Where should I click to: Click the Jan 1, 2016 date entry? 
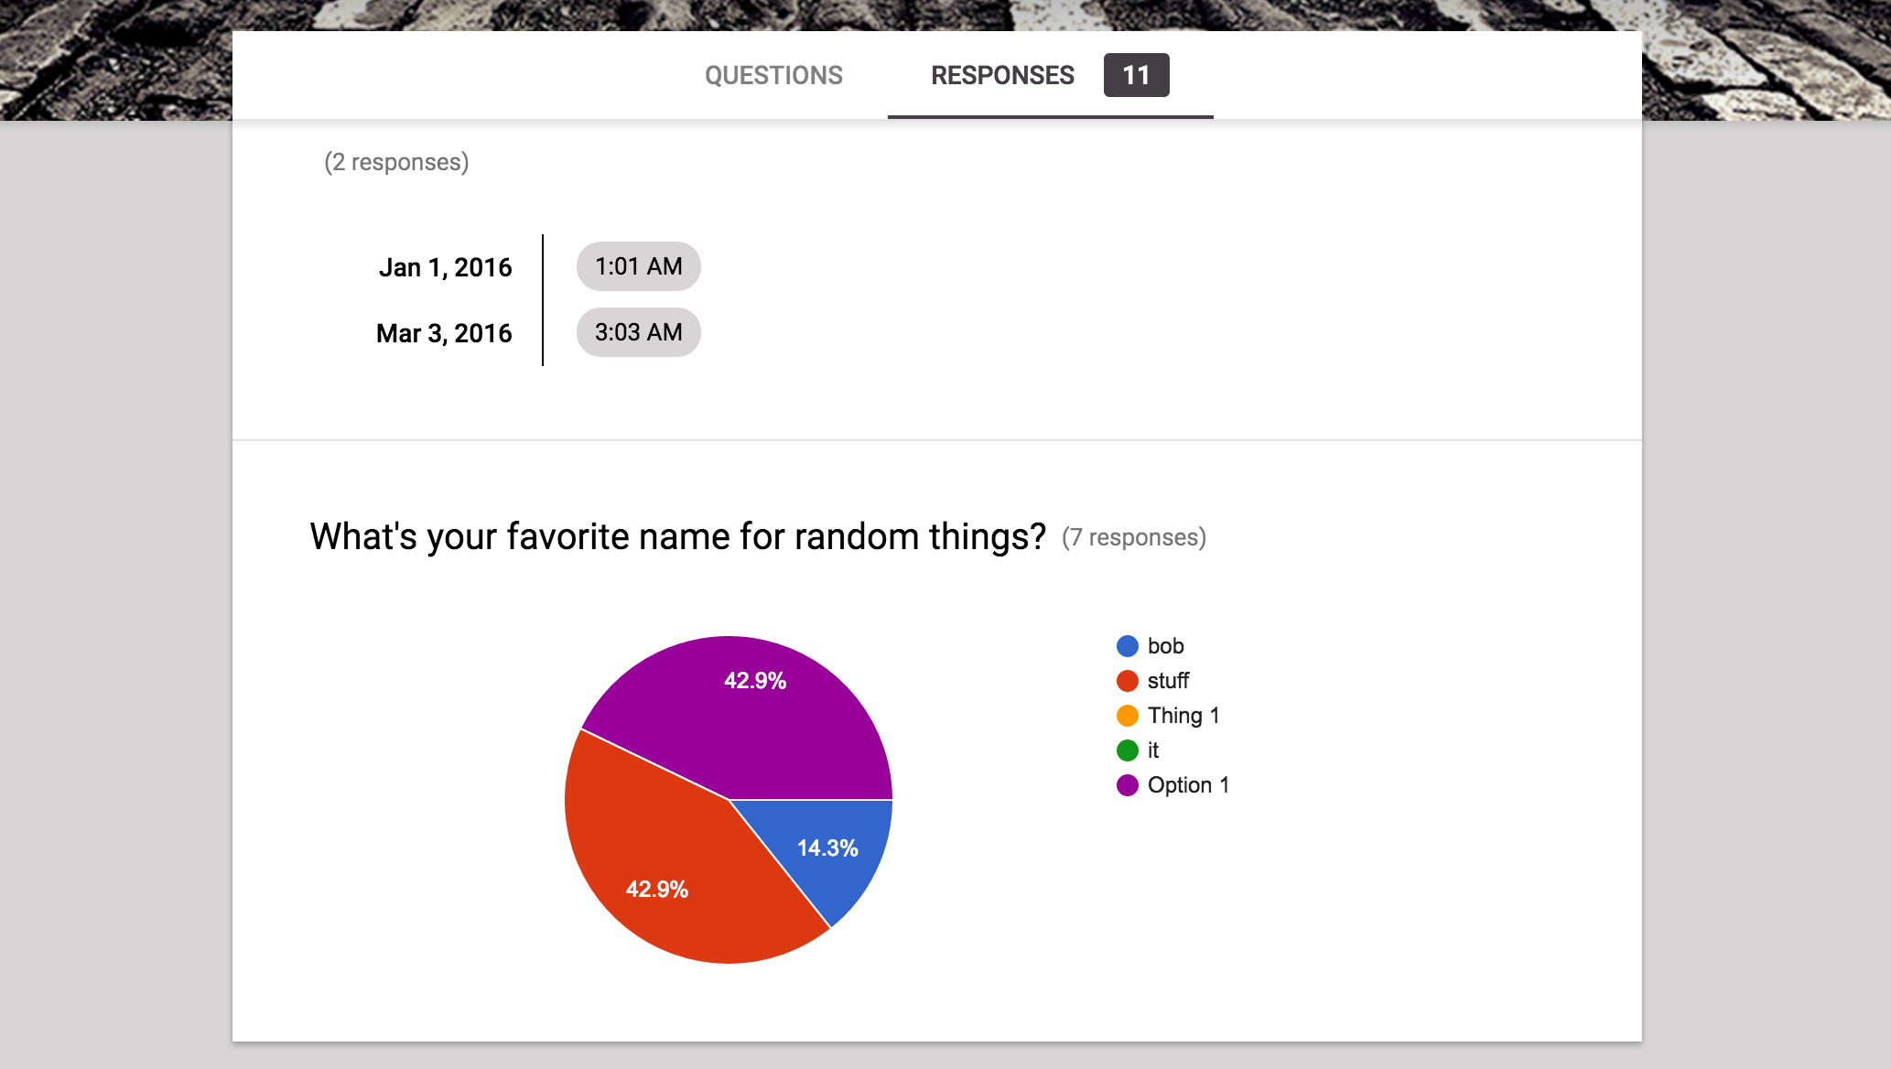(x=447, y=267)
